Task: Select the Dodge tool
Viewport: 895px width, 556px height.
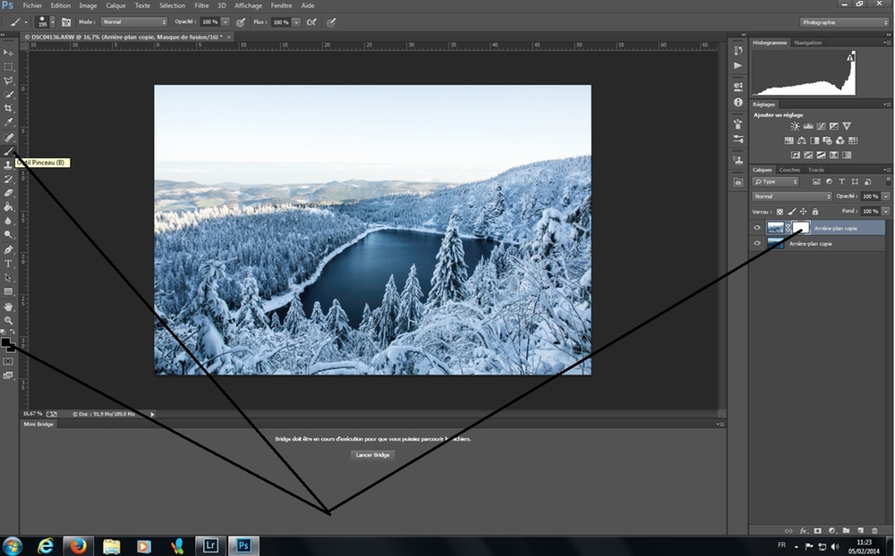Action: tap(8, 235)
